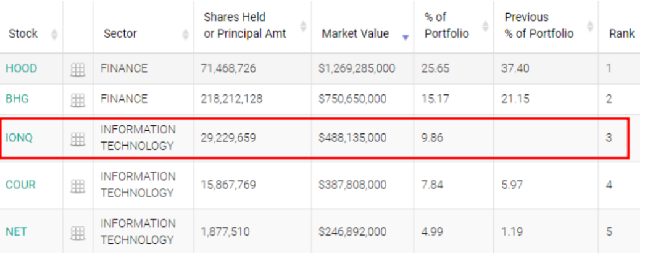
Task: Open grid icon in HOOD row
Action: point(78,70)
